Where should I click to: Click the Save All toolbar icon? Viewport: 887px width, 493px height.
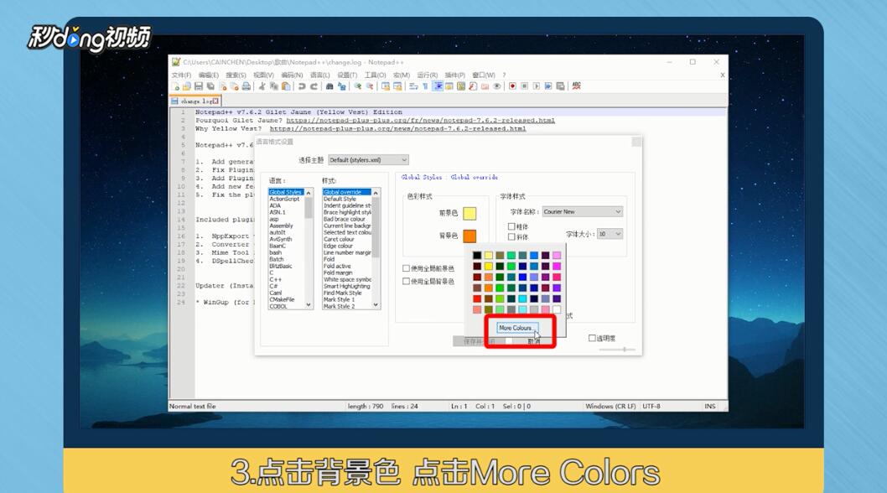(210, 86)
